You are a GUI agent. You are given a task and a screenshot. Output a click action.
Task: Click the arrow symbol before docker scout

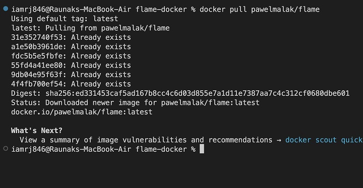[279, 140]
